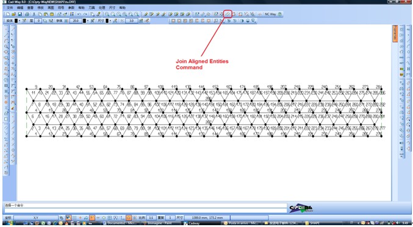Click the Cadway taskbar button
This screenshot has height=227, width=413.
click(192, 223)
